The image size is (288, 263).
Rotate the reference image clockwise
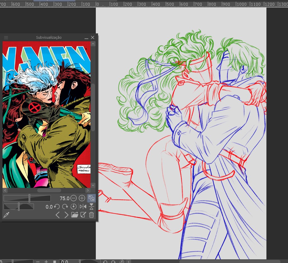(65, 207)
